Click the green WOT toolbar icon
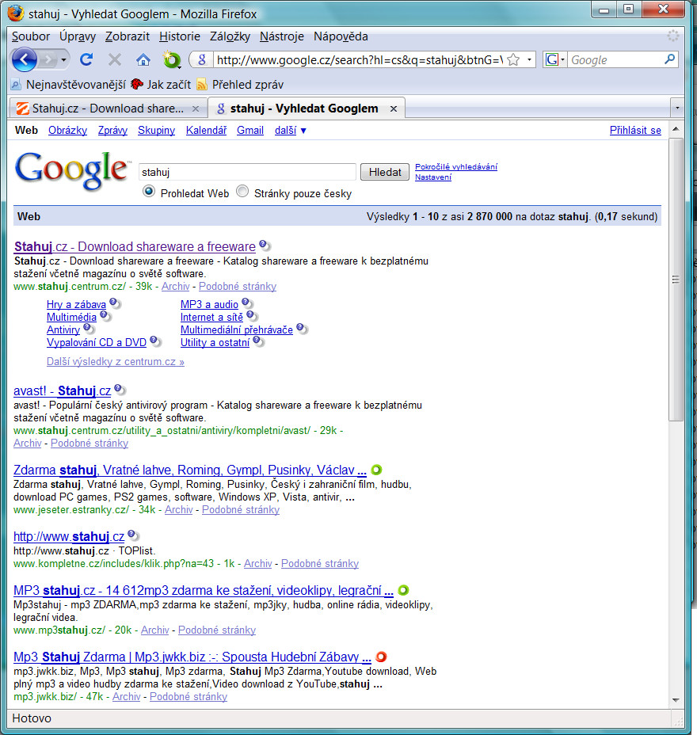Screen dimensions: 697x735 [x=172, y=59]
